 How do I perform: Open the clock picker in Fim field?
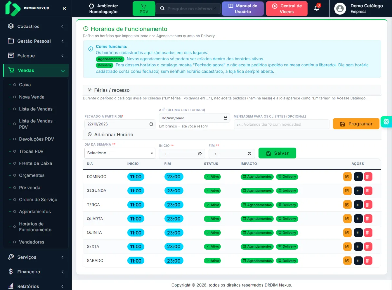tap(250, 154)
